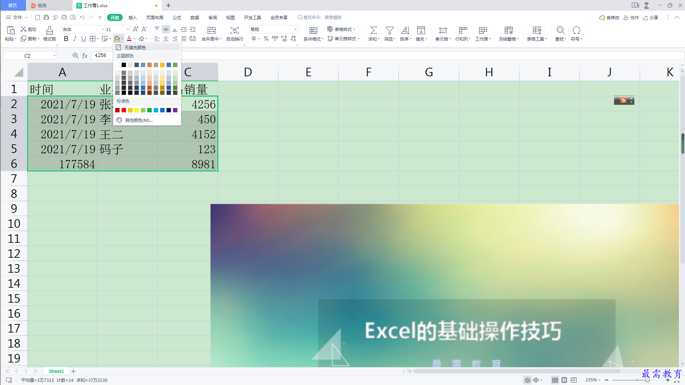The height and width of the screenshot is (385, 685).
Task: Click the percent style icon
Action: [x=266, y=38]
